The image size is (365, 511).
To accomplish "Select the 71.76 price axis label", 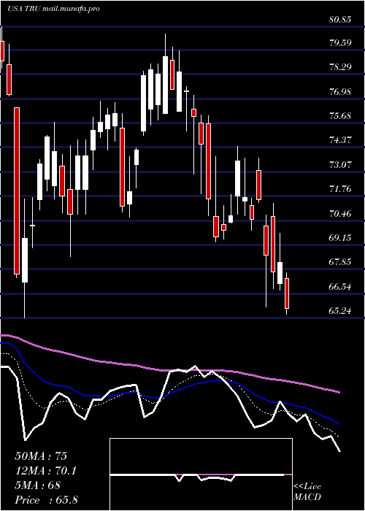I will tap(340, 188).
